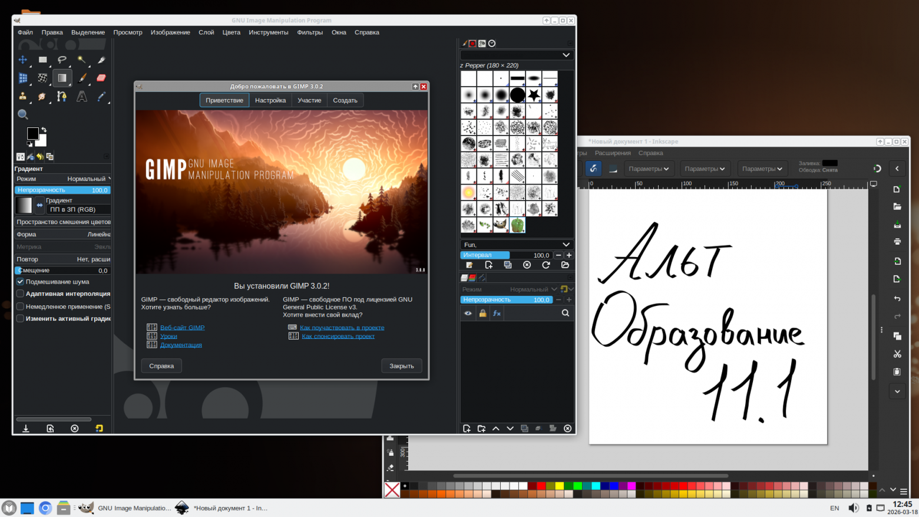Open the Веб-сайт GIMP link
919x517 pixels.
point(183,328)
